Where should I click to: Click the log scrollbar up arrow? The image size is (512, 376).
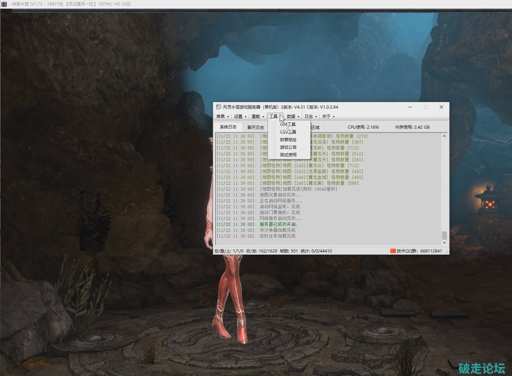tap(444, 136)
